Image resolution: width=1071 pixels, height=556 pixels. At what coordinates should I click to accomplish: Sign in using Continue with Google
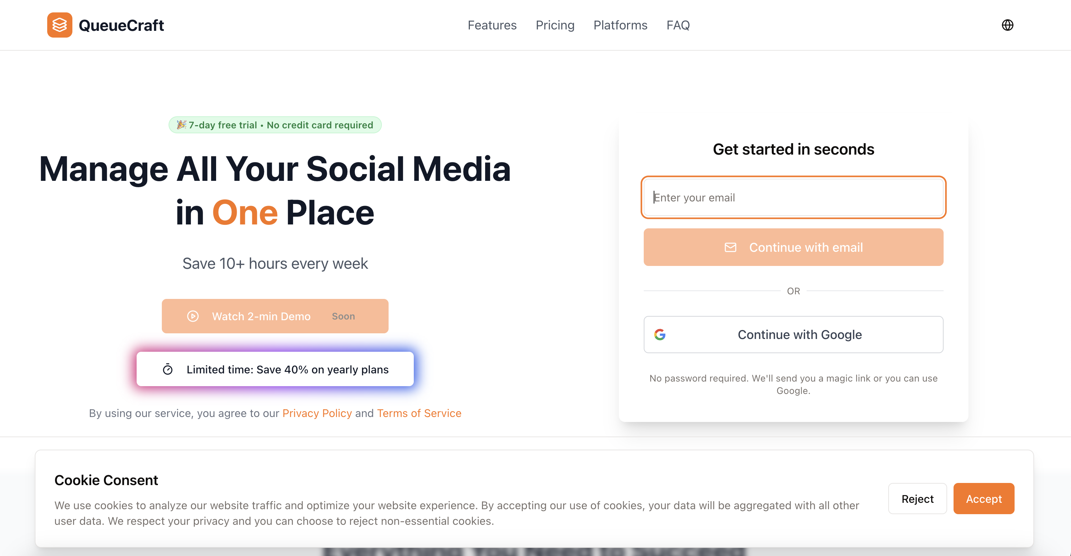pyautogui.click(x=793, y=334)
